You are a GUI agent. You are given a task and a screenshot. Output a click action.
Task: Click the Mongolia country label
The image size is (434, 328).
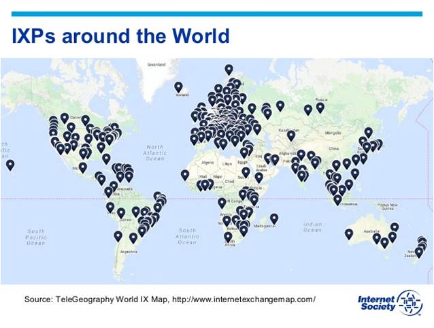333,133
